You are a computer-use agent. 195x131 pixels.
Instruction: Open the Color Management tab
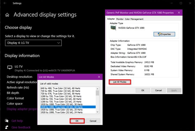pyautogui.click(x=134, y=19)
